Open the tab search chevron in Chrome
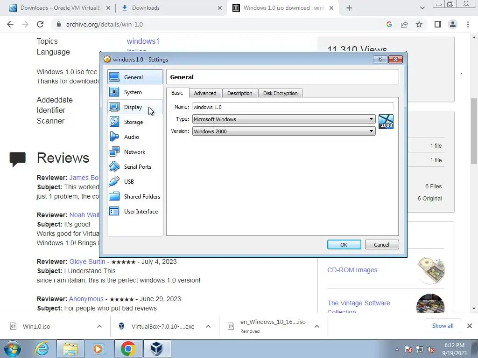478x358 pixels. 422,8
